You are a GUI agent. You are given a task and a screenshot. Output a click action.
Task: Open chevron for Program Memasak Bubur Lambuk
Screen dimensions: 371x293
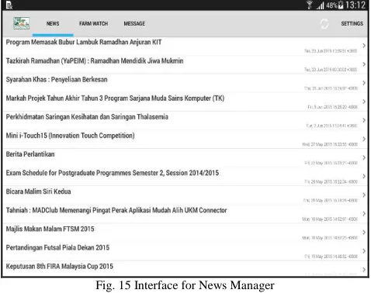pos(364,46)
